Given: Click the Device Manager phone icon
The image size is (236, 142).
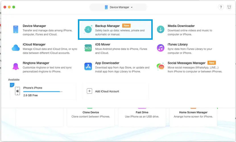Looking at the screenshot, I should 15,30.
